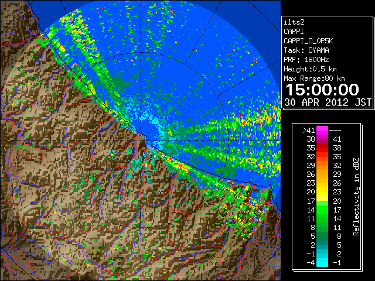
Task: Click the '-4' legend label
Action: coord(311,263)
